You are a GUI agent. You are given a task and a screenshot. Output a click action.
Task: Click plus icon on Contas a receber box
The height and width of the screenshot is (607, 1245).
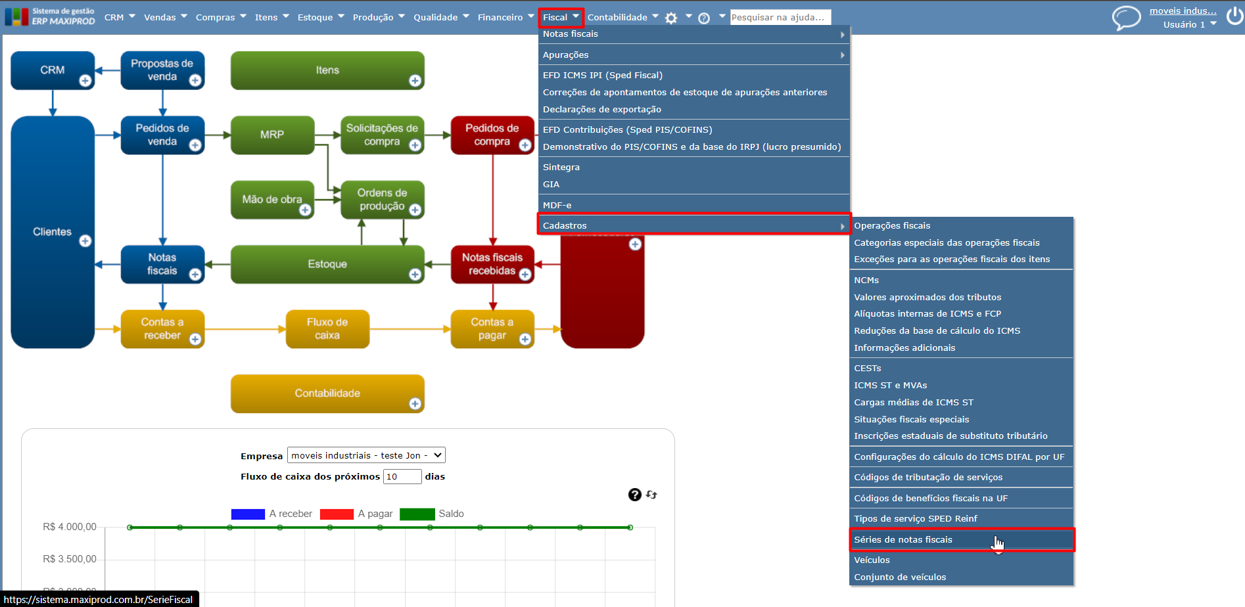coord(195,339)
